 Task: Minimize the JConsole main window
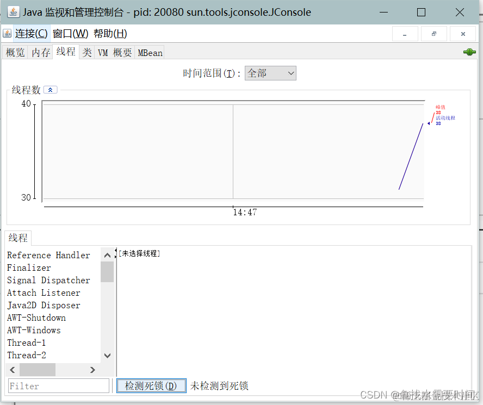(x=383, y=13)
